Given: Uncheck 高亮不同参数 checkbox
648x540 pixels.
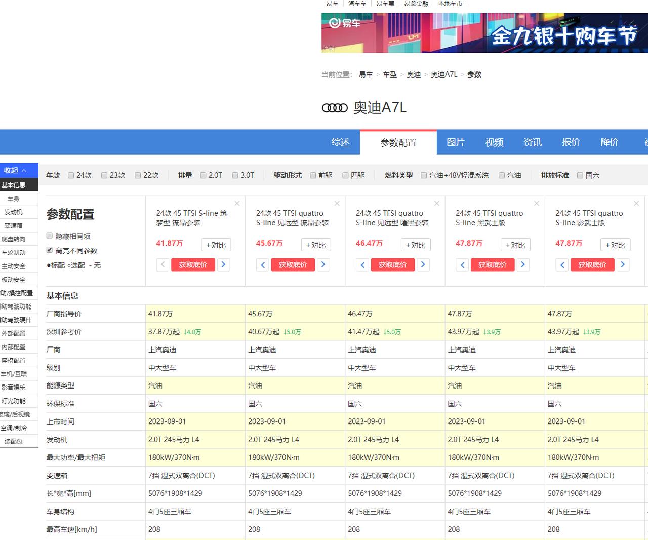Looking at the screenshot, I should tap(50, 250).
